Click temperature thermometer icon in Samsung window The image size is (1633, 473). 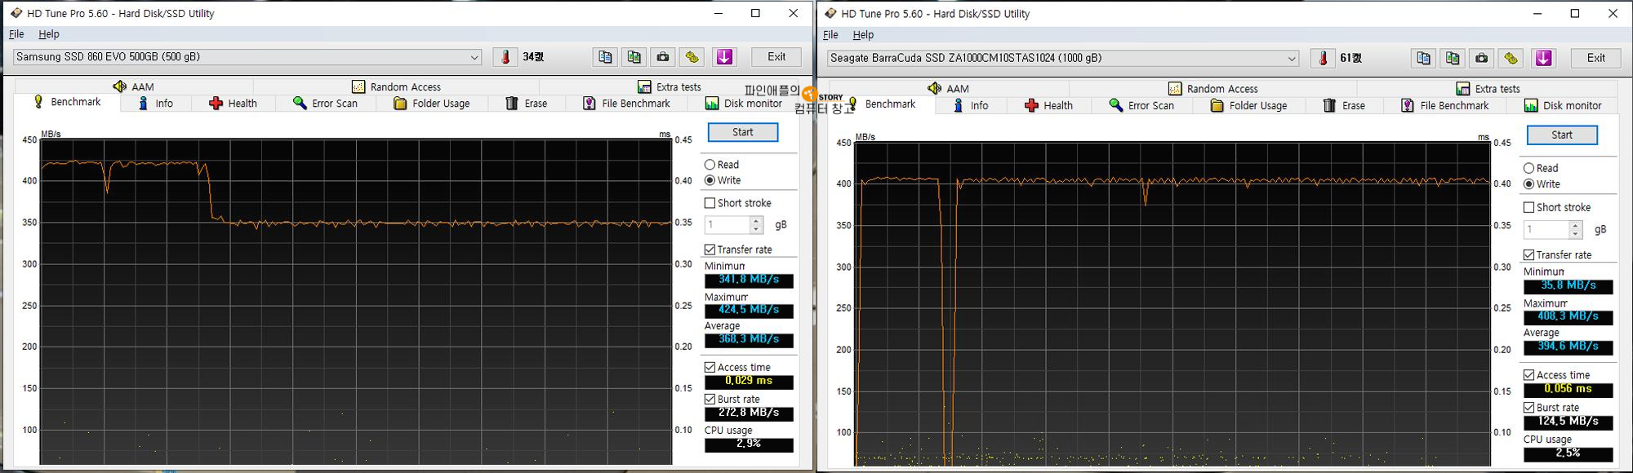pos(505,57)
